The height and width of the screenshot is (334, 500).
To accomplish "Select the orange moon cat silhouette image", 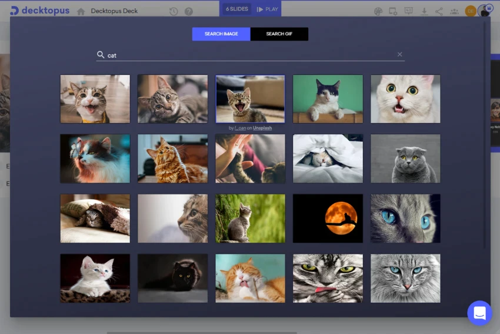I will click(328, 219).
